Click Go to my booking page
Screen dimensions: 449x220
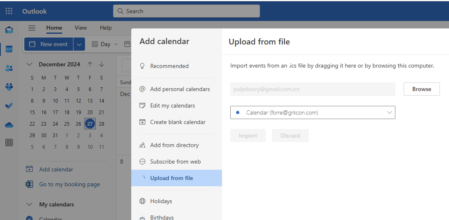[x=70, y=184]
